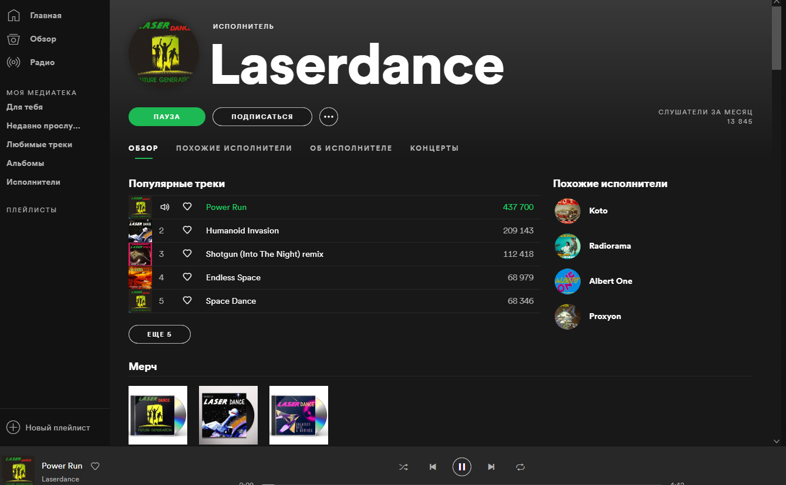Select the track title Humanoid Invasion
Image resolution: width=786 pixels, height=485 pixels.
point(242,230)
